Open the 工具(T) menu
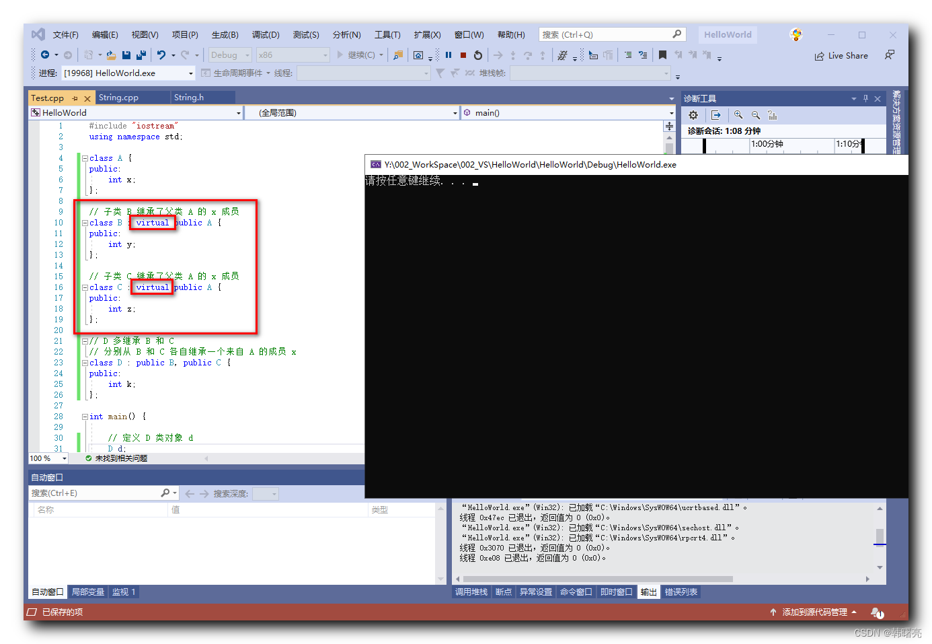The width and height of the screenshot is (932, 644). click(387, 34)
